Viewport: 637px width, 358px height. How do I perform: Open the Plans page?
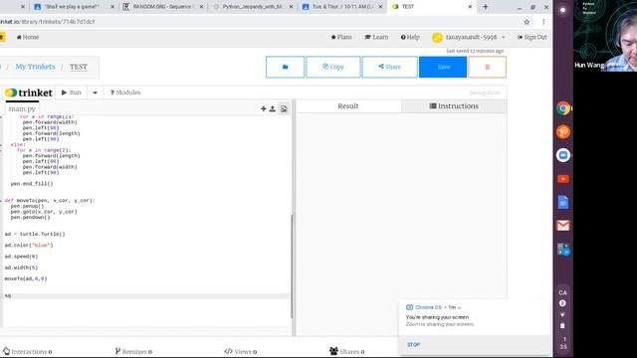341,38
